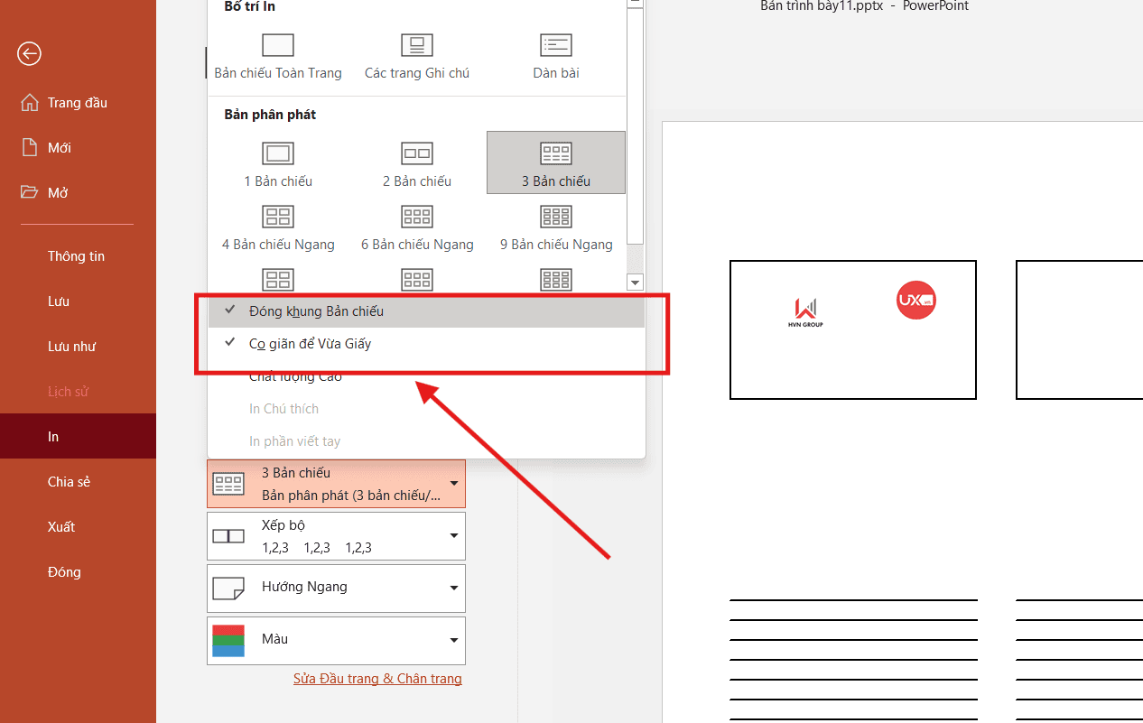Choose 6 Bản chiếu Ngang handout layout
This screenshot has width=1143, height=723.
[x=417, y=218]
